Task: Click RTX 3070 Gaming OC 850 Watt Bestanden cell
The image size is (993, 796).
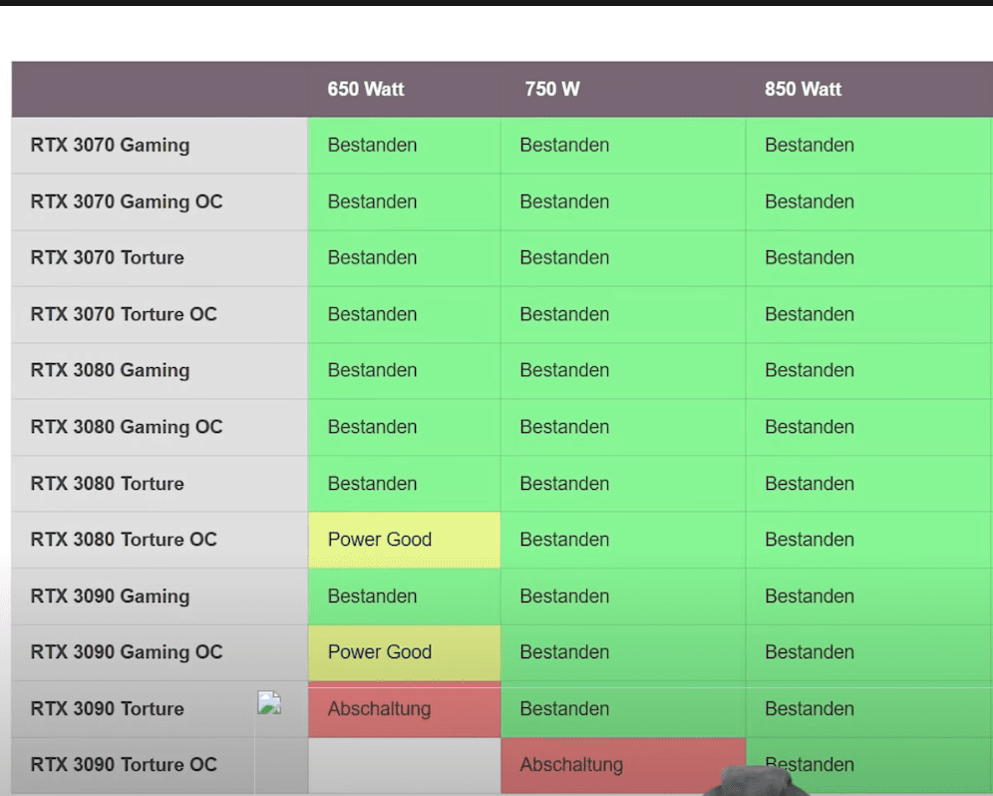Action: pos(869,201)
